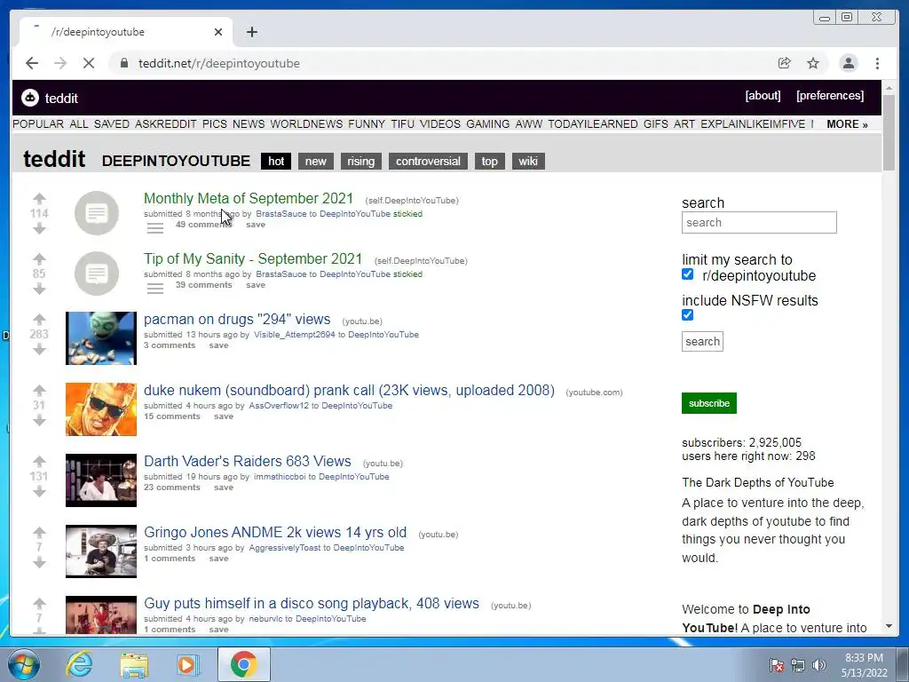Viewport: 909px width, 682px height.
Task: Switch to the rising sort tab
Action: pyautogui.click(x=361, y=162)
